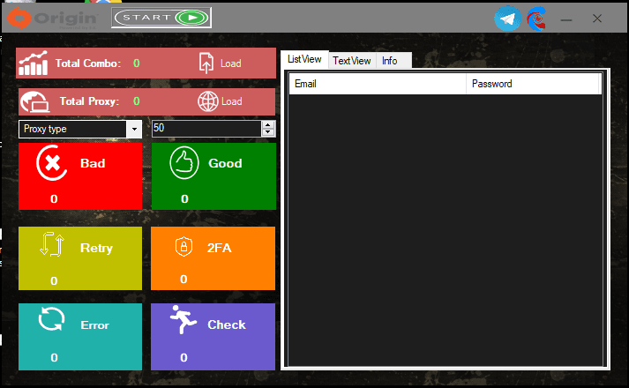
Task: Open the Info tab
Action: tap(389, 61)
